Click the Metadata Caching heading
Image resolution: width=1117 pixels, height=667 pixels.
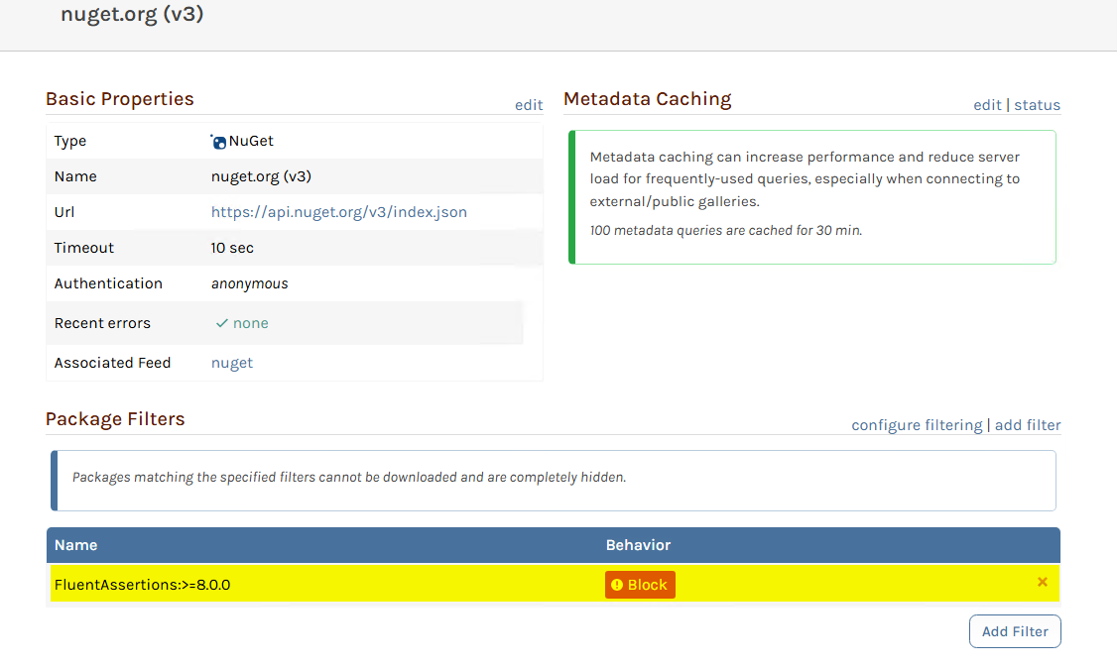(x=648, y=99)
